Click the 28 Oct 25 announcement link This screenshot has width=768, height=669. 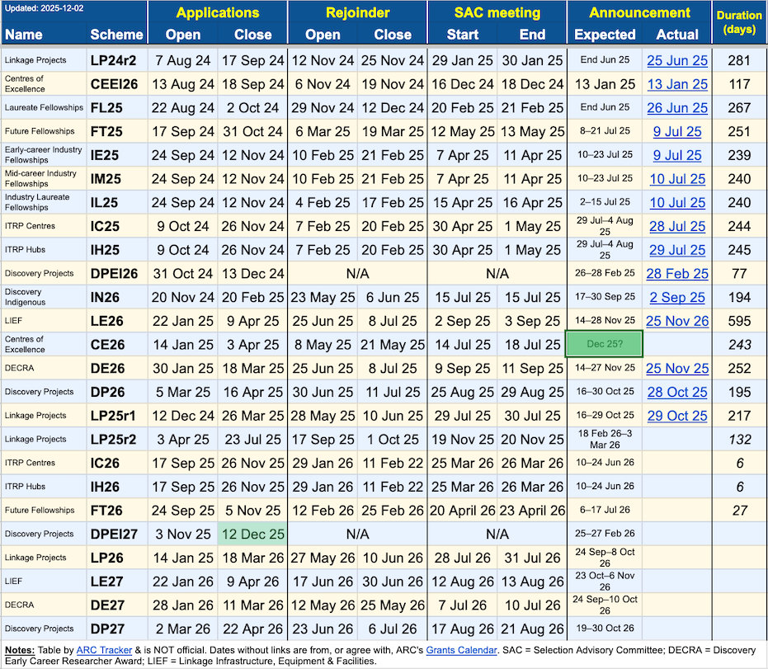click(676, 393)
